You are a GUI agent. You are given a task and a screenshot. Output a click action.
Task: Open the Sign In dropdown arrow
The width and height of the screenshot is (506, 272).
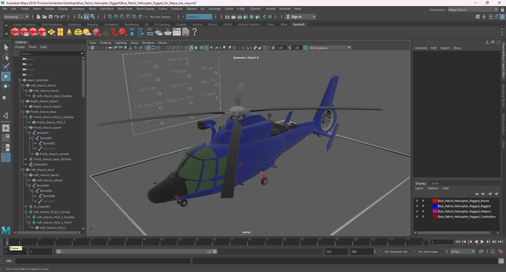click(314, 17)
